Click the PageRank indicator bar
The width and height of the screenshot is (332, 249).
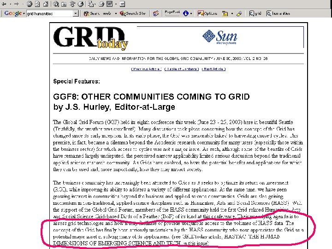[x=172, y=13]
